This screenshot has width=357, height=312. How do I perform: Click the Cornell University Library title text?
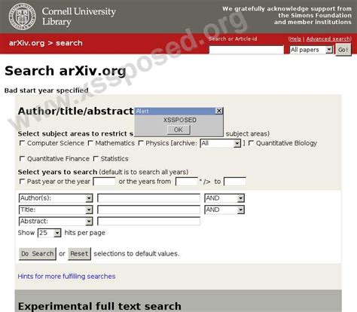[79, 17]
